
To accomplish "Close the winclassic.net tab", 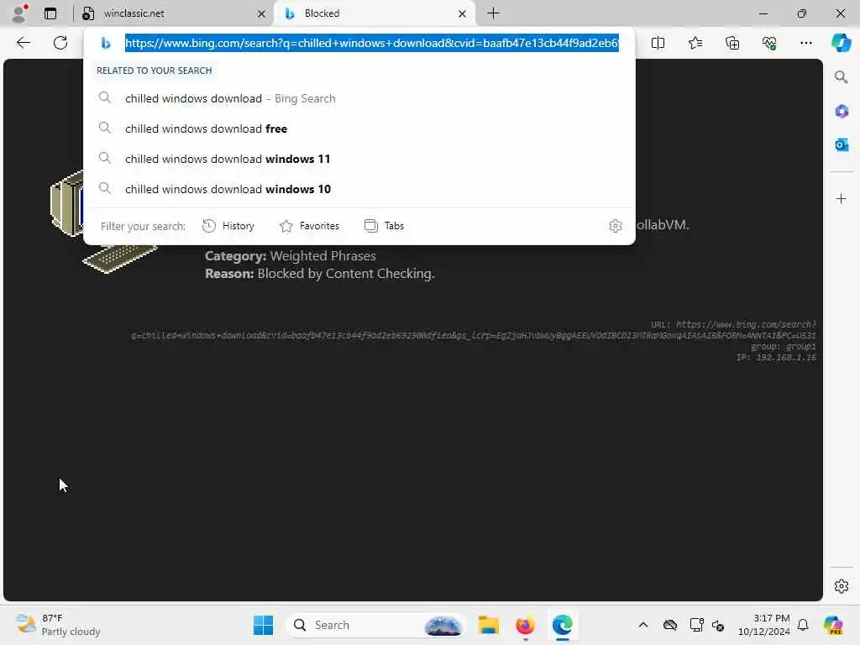I will coord(262,13).
